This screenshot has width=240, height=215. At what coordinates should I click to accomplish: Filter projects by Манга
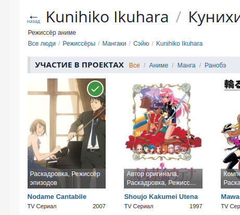point(186,65)
